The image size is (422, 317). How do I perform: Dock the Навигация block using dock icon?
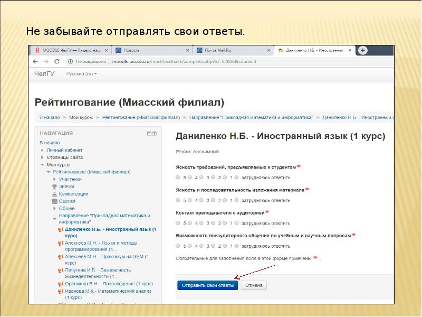click(x=155, y=134)
